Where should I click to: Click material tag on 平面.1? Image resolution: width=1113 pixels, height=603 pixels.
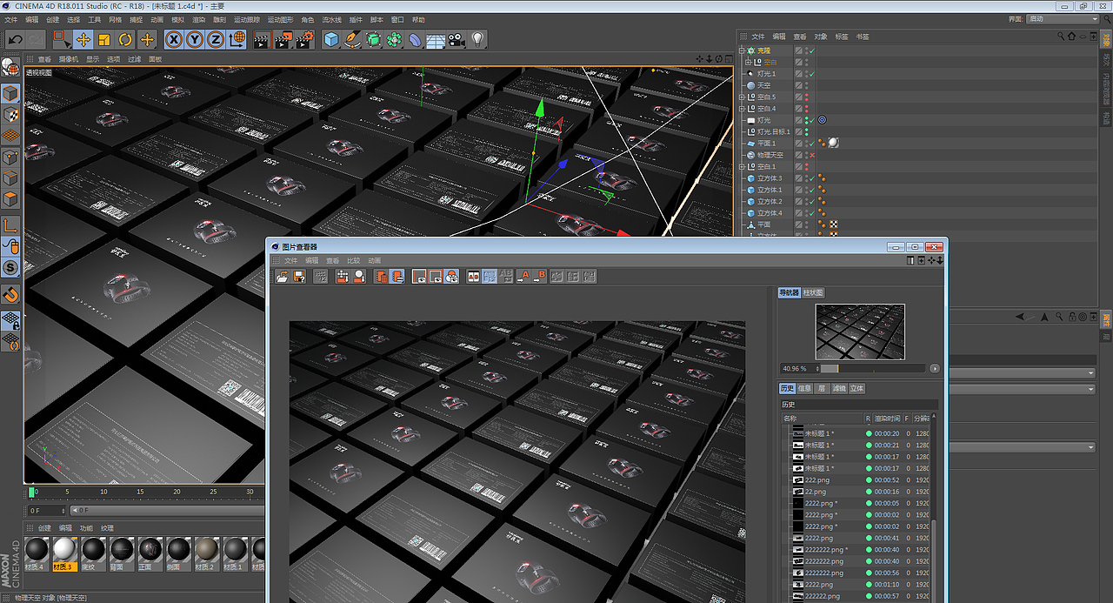click(x=832, y=143)
